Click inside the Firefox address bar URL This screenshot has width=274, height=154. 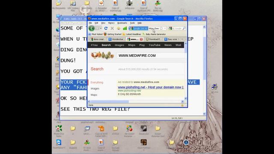pyautogui.click(x=154, y=28)
